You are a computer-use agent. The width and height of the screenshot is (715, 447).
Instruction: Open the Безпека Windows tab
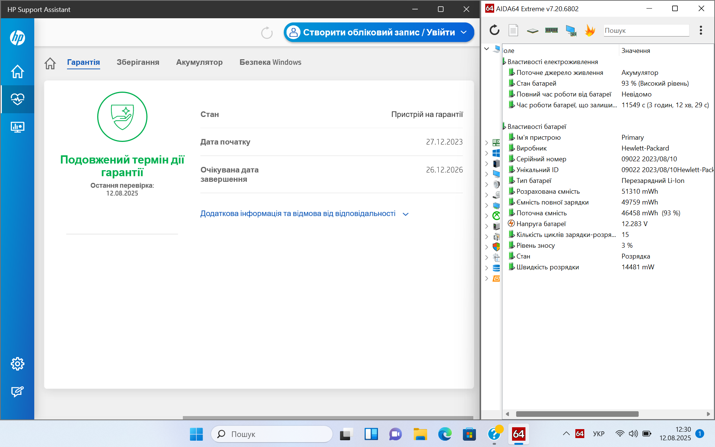(x=270, y=62)
